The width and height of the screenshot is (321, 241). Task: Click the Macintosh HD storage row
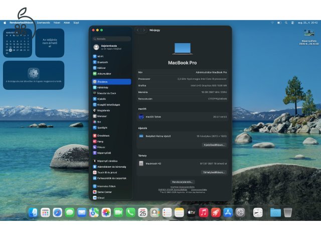click(183, 164)
